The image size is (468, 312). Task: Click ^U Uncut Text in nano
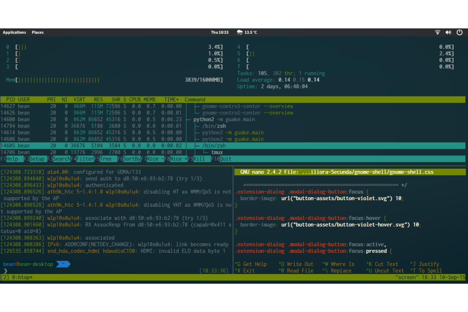385,271
